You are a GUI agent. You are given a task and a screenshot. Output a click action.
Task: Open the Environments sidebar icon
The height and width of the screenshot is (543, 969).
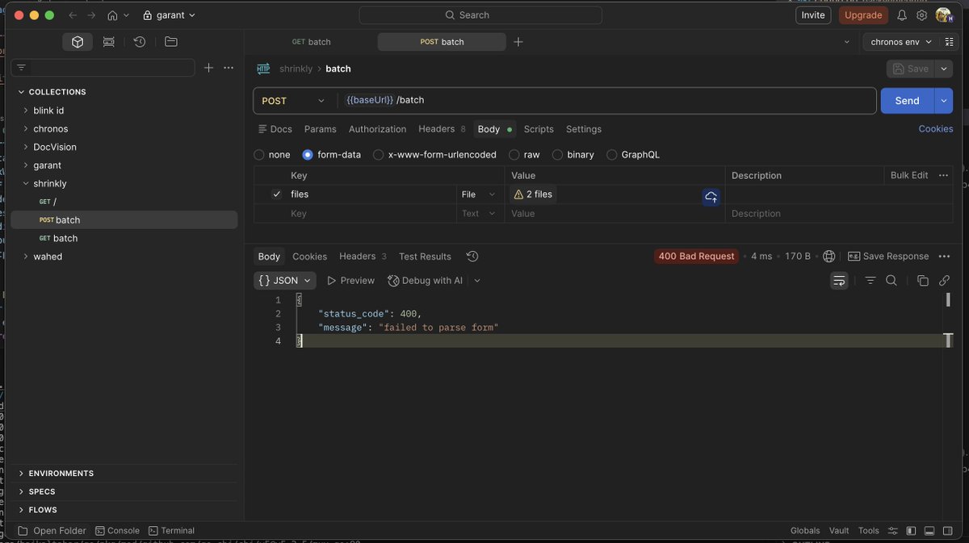[108, 42]
